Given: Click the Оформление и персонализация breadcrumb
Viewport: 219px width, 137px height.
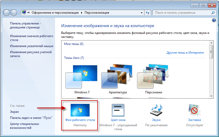Looking at the screenshot, I should tap(55, 13).
